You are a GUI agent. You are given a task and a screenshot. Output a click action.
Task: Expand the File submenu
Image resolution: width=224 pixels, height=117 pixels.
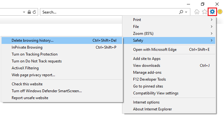169,27
